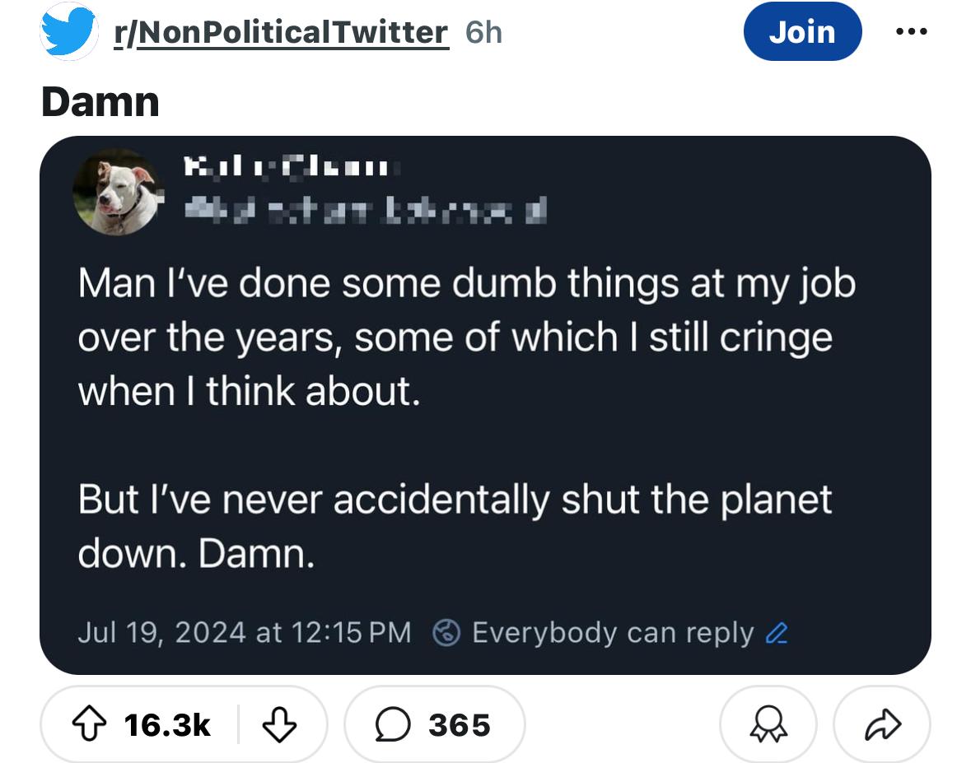Open the tweet screenshot image text
The image size is (971, 763).
tap(467, 418)
